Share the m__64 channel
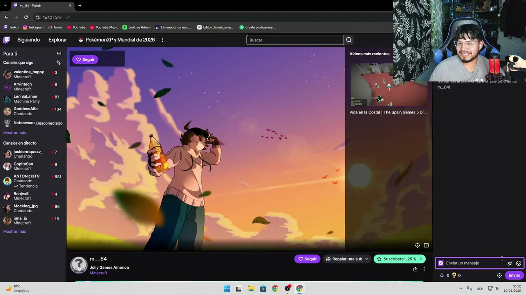The height and width of the screenshot is (295, 526). coord(415,269)
